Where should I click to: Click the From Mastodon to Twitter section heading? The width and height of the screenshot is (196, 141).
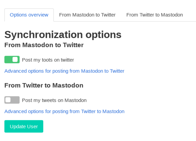pos(44,45)
